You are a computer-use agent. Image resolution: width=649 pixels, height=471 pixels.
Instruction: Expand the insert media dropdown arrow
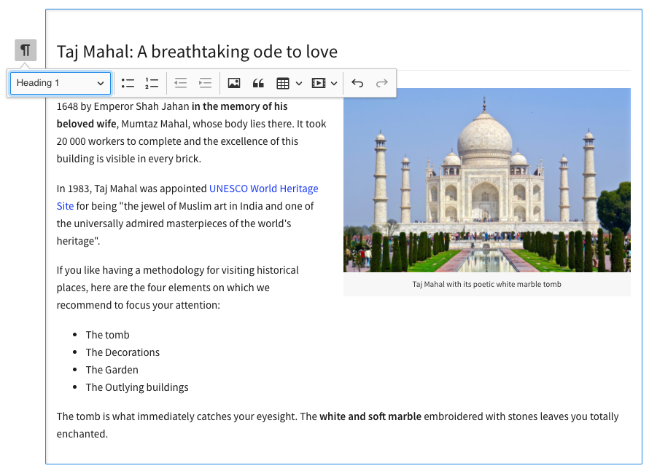pos(334,83)
